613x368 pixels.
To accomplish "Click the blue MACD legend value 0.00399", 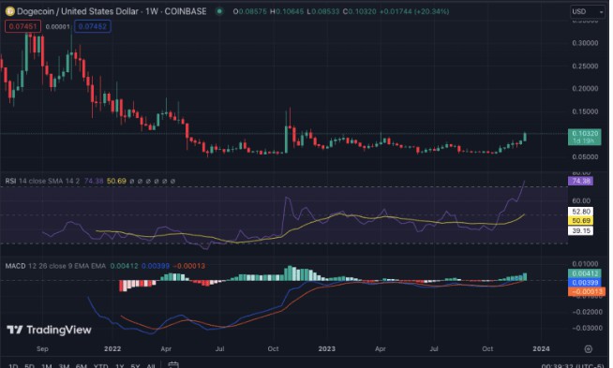I will (156, 266).
